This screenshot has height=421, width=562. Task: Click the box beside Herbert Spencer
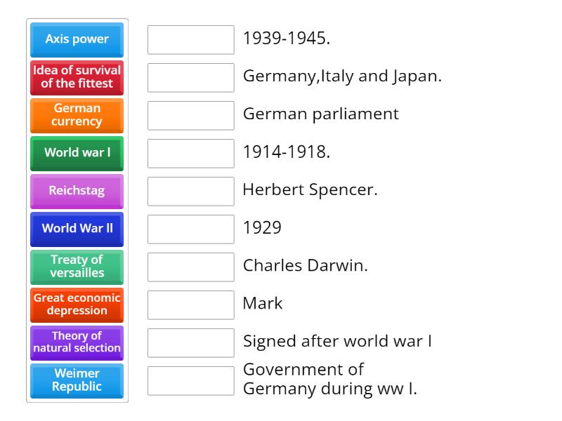(190, 191)
